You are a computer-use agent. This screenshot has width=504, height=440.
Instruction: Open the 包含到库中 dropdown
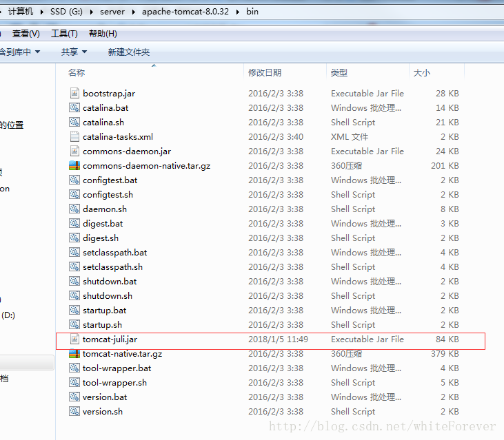pyautogui.click(x=20, y=52)
